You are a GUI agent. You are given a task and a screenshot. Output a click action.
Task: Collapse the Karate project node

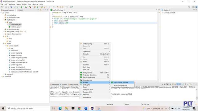(x=2, y=13)
